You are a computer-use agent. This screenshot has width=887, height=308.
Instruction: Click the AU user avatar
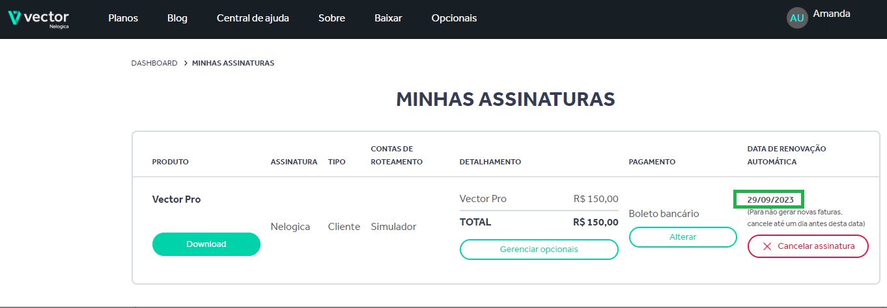point(797,18)
